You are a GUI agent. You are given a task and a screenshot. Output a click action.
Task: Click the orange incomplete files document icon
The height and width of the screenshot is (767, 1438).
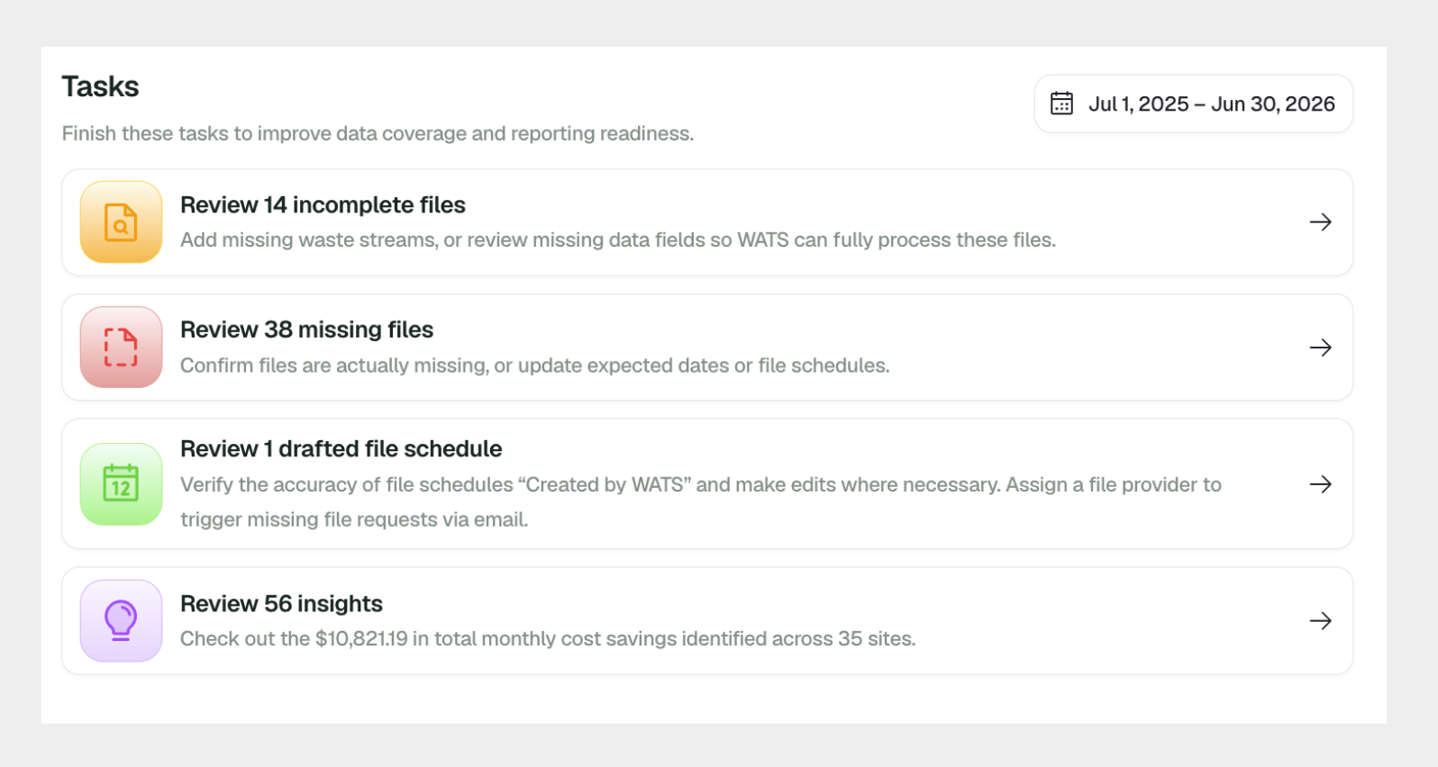point(121,222)
